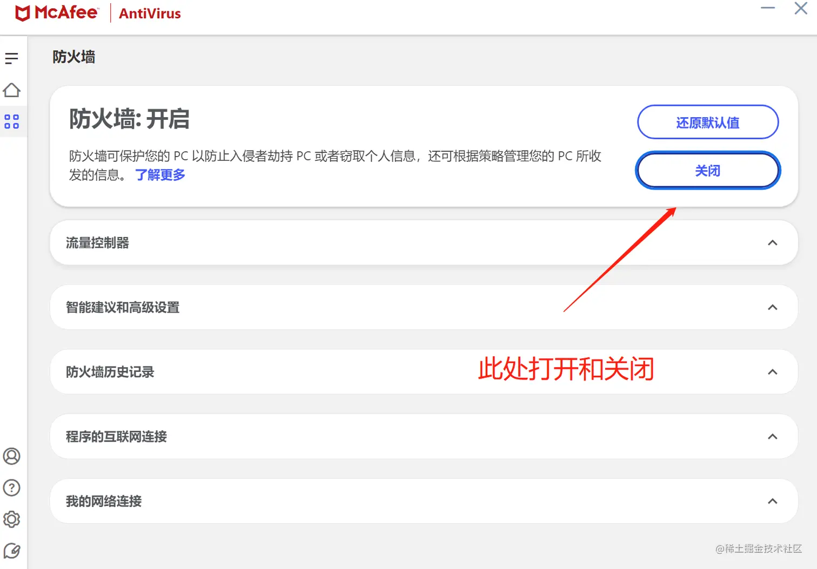Select the 流量控制器 heading text
The width and height of the screenshot is (817, 569).
(97, 243)
